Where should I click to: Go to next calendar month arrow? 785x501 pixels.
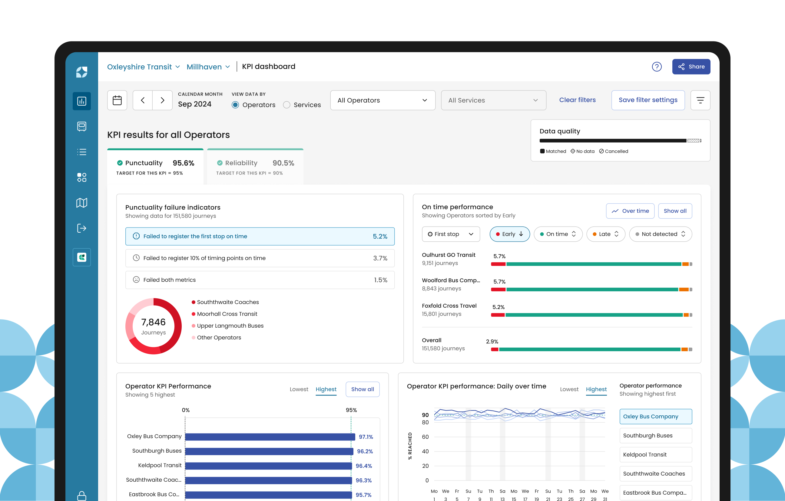(x=162, y=100)
